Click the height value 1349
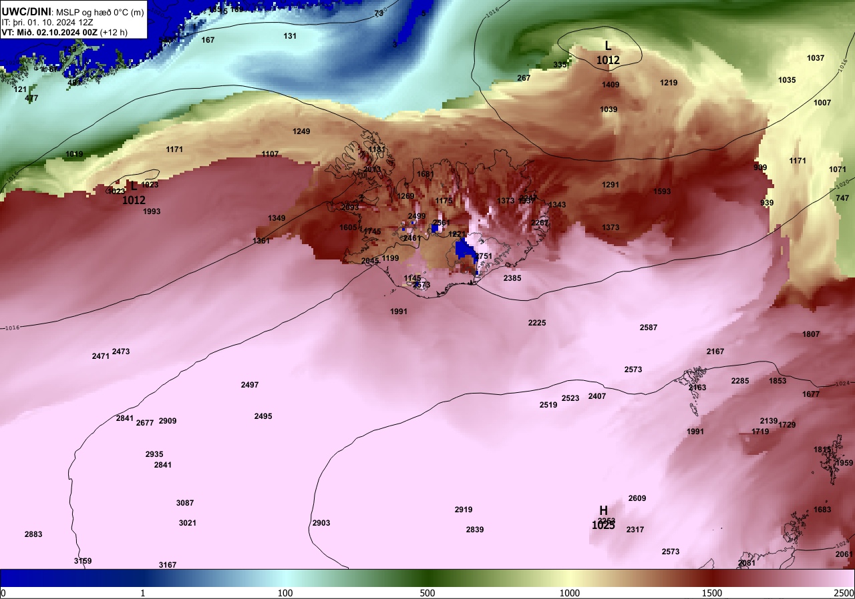Screen dimensions: 855x599 tap(277, 218)
